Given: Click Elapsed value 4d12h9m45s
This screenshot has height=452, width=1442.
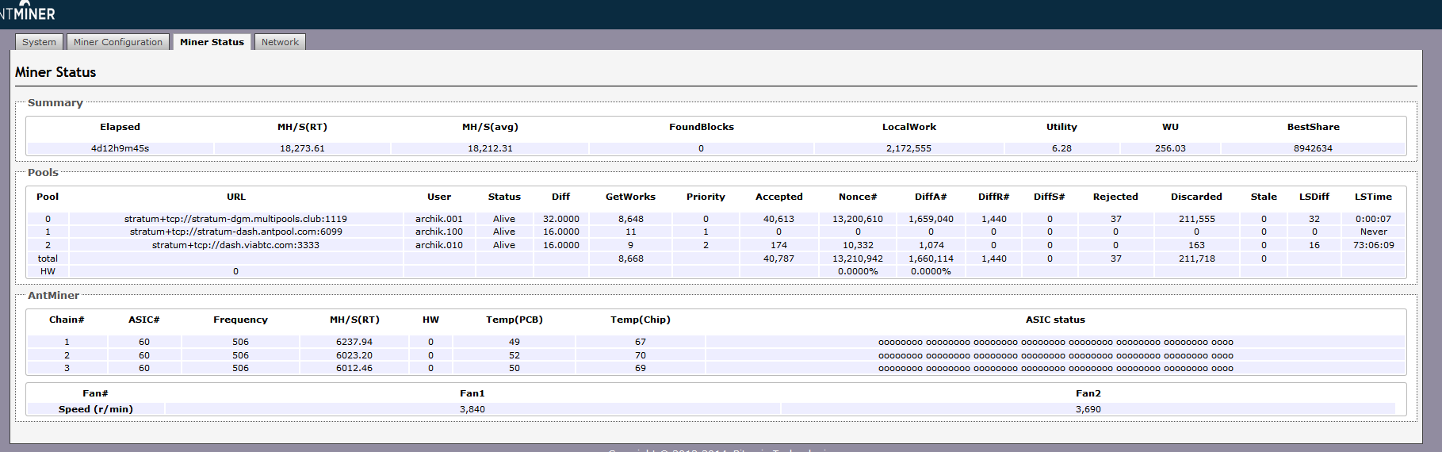Looking at the screenshot, I should click(120, 148).
